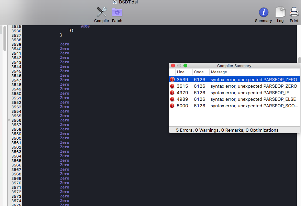Sort errors by the Line column header
Viewport: 301px width, 206px height.
pyautogui.click(x=181, y=72)
